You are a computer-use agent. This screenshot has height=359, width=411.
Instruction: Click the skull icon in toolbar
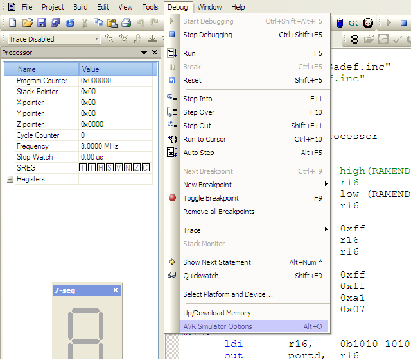point(368,23)
